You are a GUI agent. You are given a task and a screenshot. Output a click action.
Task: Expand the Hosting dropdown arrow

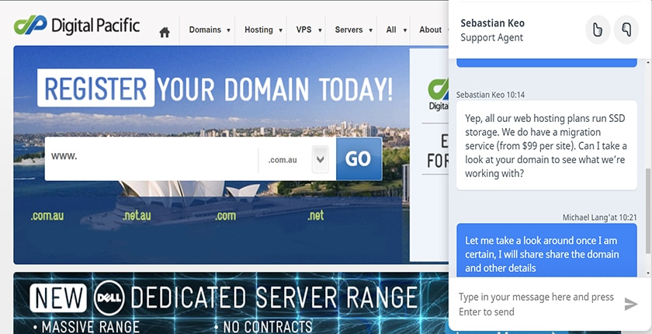click(280, 30)
